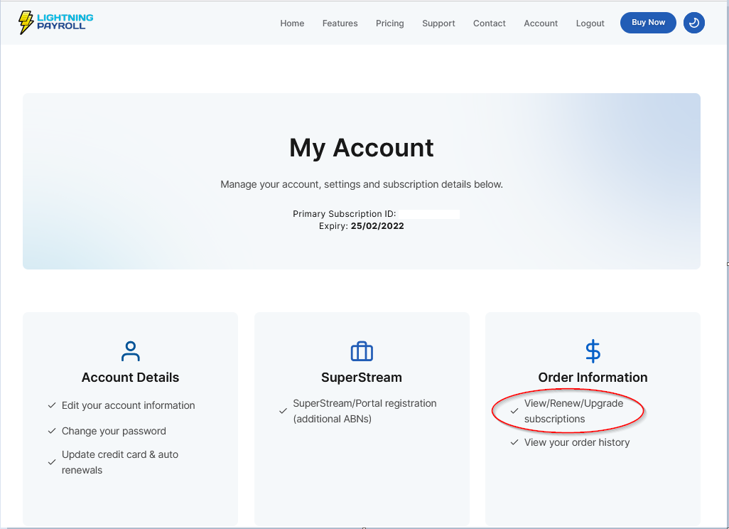This screenshot has width=729, height=529.
Task: Click the Primary Subscription ID label
Action: tap(344, 214)
